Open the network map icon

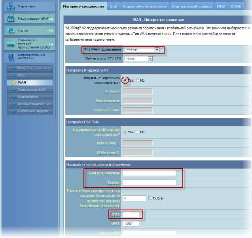tap(11, 6)
